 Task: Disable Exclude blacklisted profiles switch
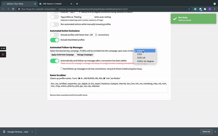coord(54,40)
